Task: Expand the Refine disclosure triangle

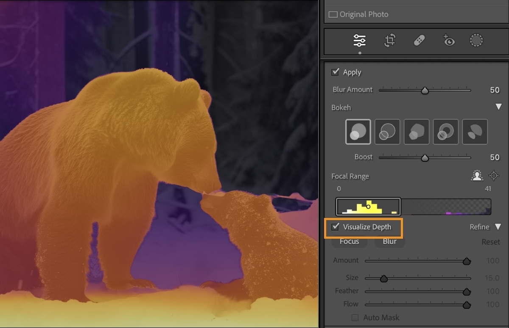Action: coord(499,227)
